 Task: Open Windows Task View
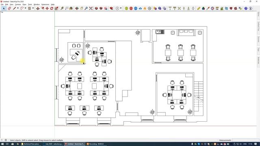point(7,144)
